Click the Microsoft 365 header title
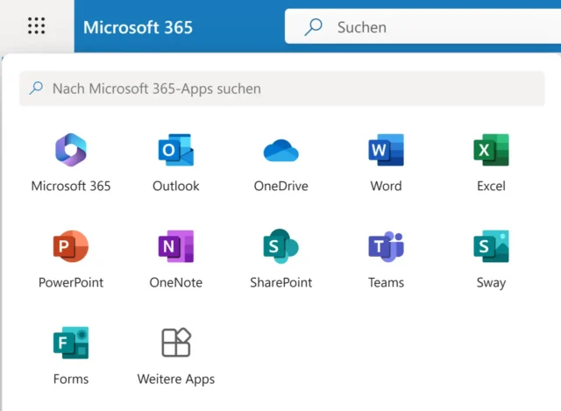561x411 pixels. (x=138, y=27)
